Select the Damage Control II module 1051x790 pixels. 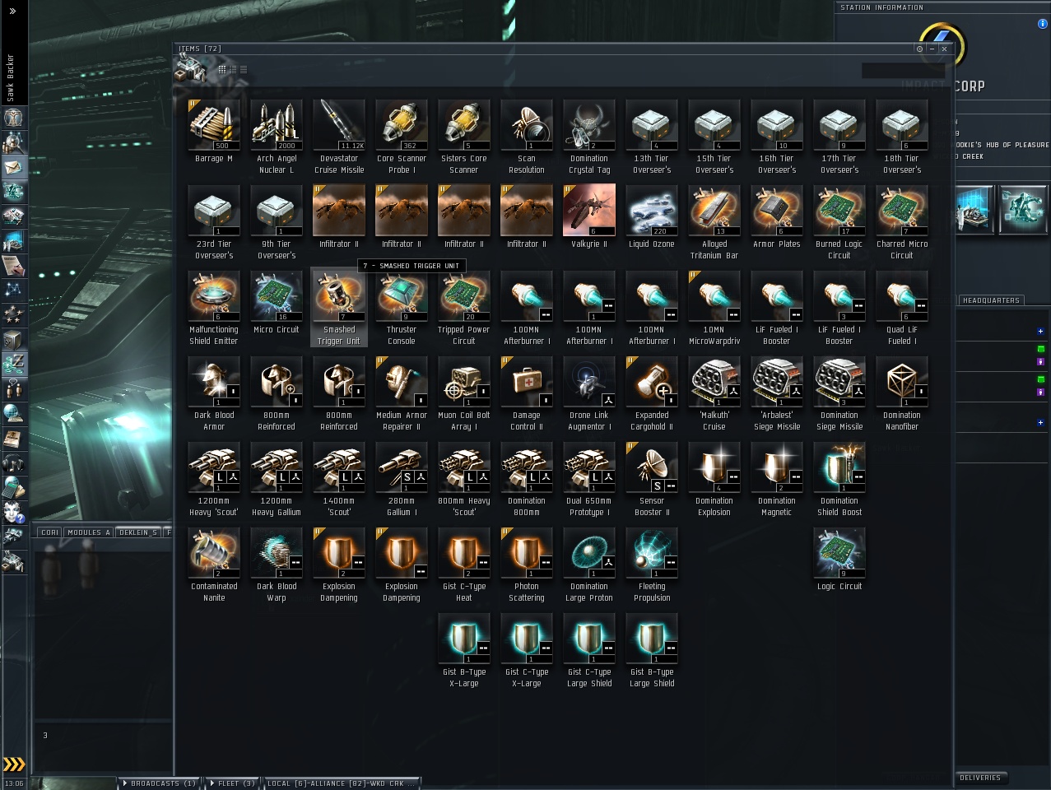point(527,383)
